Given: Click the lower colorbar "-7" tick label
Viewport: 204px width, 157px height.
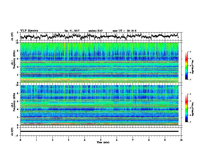Looking at the screenshot, I should click(190, 122).
